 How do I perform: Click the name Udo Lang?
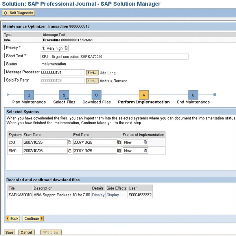click(x=107, y=73)
